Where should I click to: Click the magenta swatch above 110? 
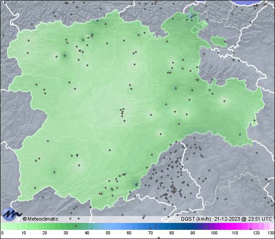(x=235, y=226)
